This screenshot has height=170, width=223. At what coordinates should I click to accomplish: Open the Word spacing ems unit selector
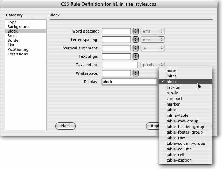tap(153, 31)
